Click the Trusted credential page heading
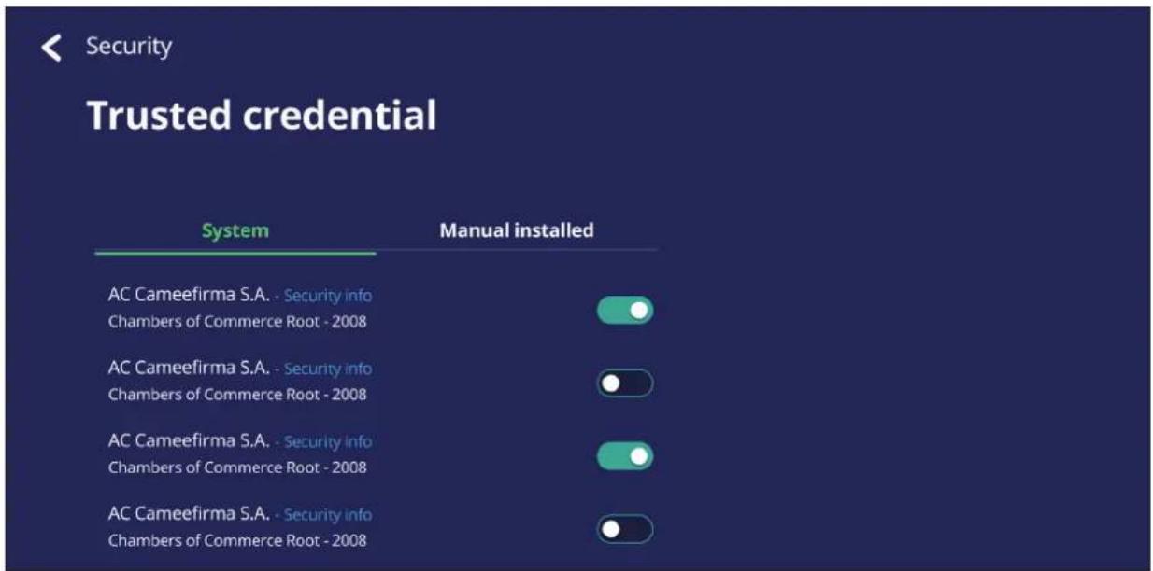Viewport: 1153px width, 571px height. [262, 116]
